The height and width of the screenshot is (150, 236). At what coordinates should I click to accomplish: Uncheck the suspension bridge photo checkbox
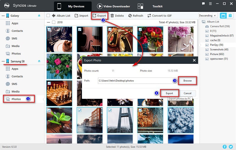pos(110,110)
